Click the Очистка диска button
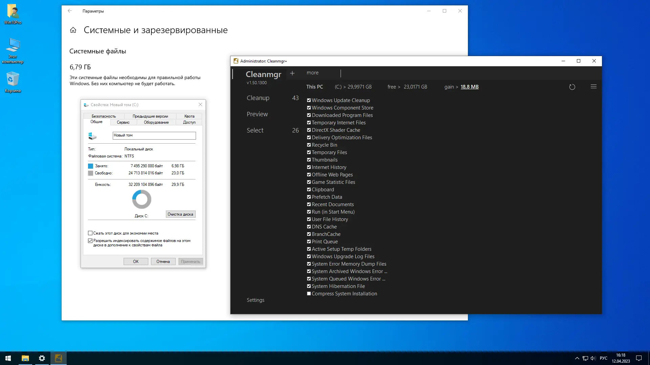Screen dimensions: 650x365 pos(180,214)
